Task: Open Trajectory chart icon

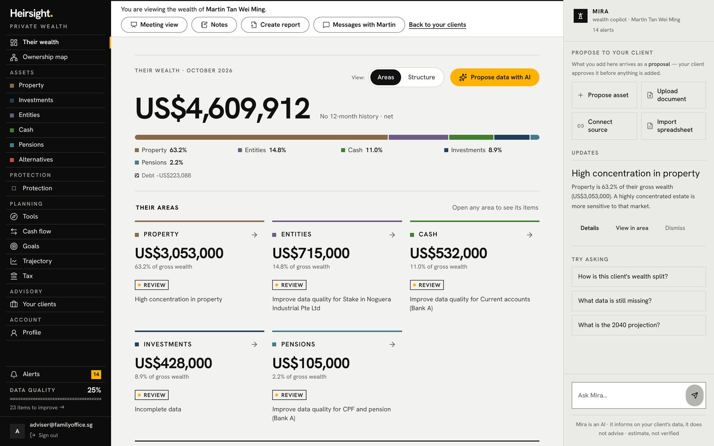Action: 14,261
